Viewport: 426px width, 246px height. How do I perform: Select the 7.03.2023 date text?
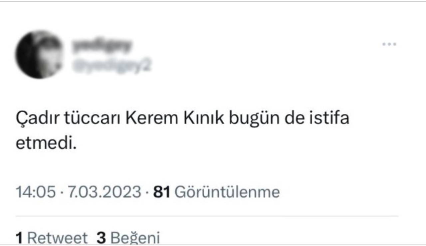click(x=105, y=192)
